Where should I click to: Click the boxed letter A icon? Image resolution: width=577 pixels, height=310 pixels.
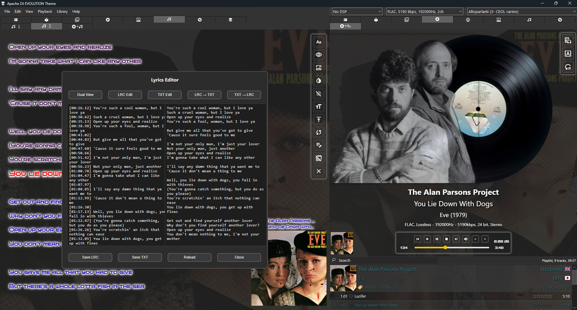pyautogui.click(x=568, y=54)
